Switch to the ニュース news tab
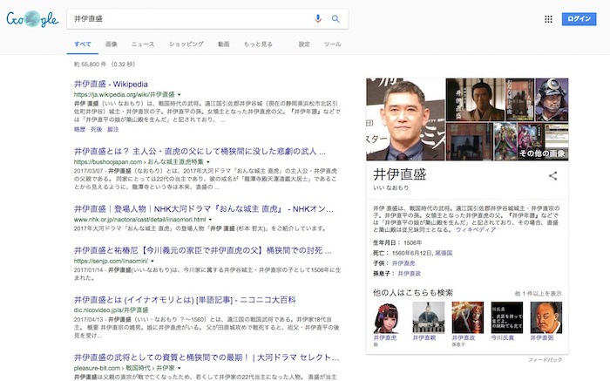The height and width of the screenshot is (381, 610). click(x=143, y=44)
